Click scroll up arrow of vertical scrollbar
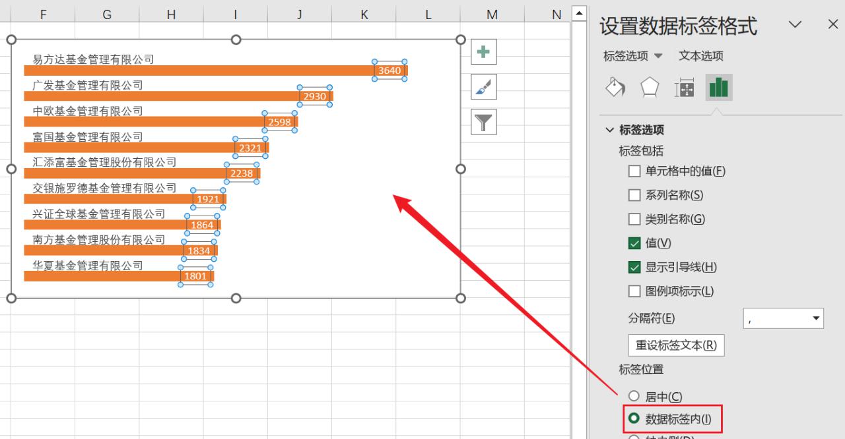 [x=580, y=13]
